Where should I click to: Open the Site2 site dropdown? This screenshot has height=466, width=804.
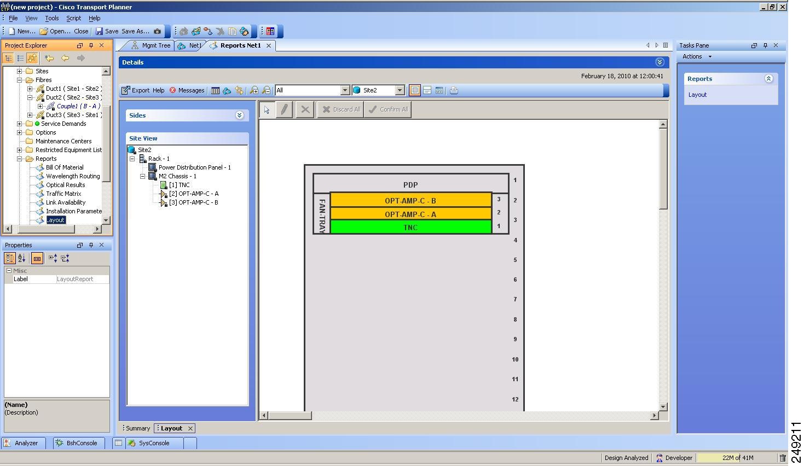click(400, 91)
